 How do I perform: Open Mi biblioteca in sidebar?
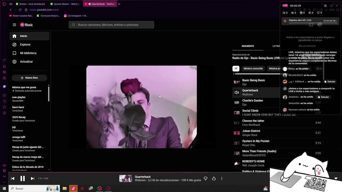coord(29,53)
